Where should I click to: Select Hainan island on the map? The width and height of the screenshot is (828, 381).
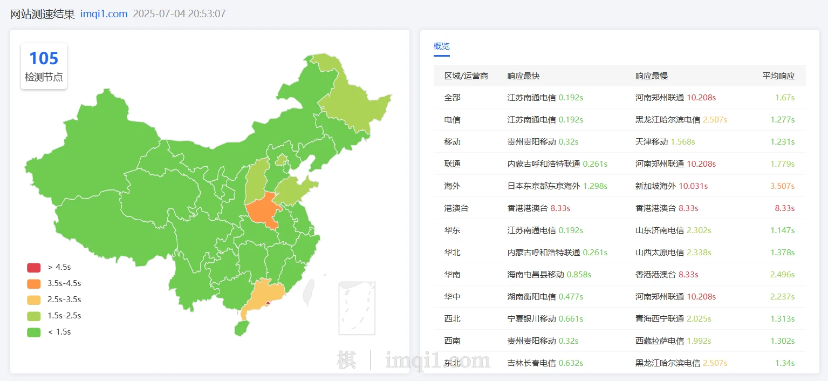[242, 328]
